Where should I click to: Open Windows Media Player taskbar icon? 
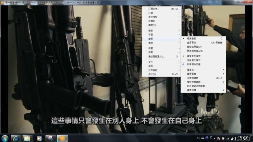[39, 138]
